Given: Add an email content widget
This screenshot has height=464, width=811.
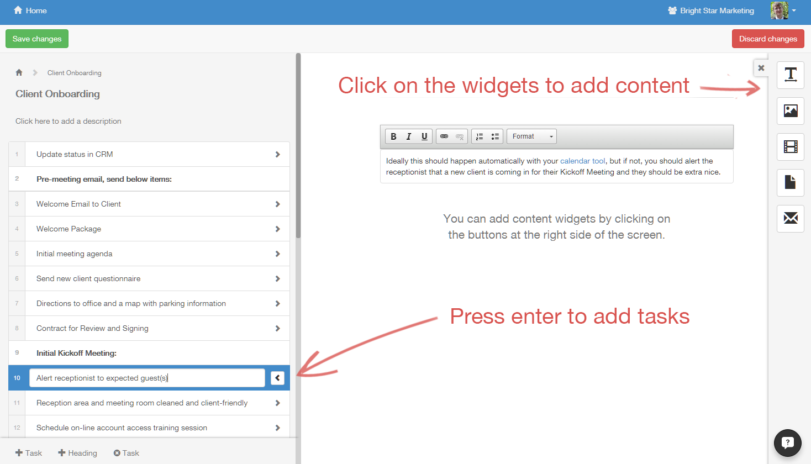Looking at the screenshot, I should click(x=790, y=218).
